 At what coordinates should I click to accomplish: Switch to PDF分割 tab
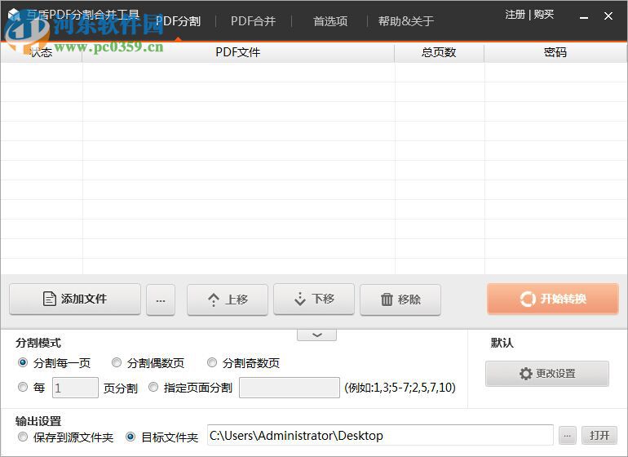tap(179, 21)
